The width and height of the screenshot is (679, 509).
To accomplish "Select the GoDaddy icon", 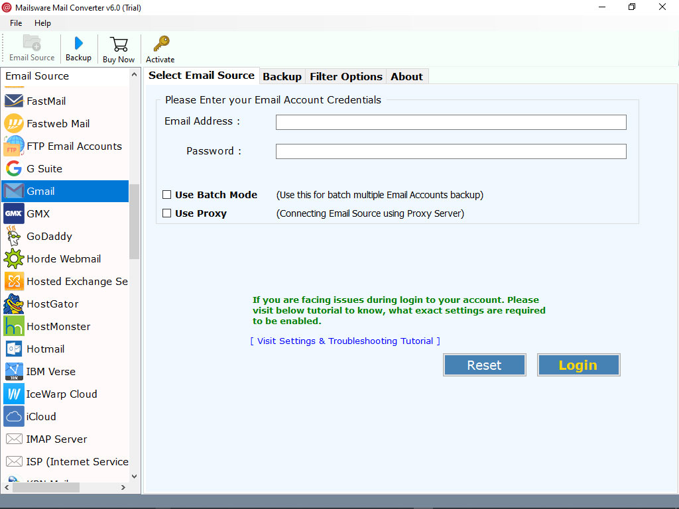I will [14, 236].
